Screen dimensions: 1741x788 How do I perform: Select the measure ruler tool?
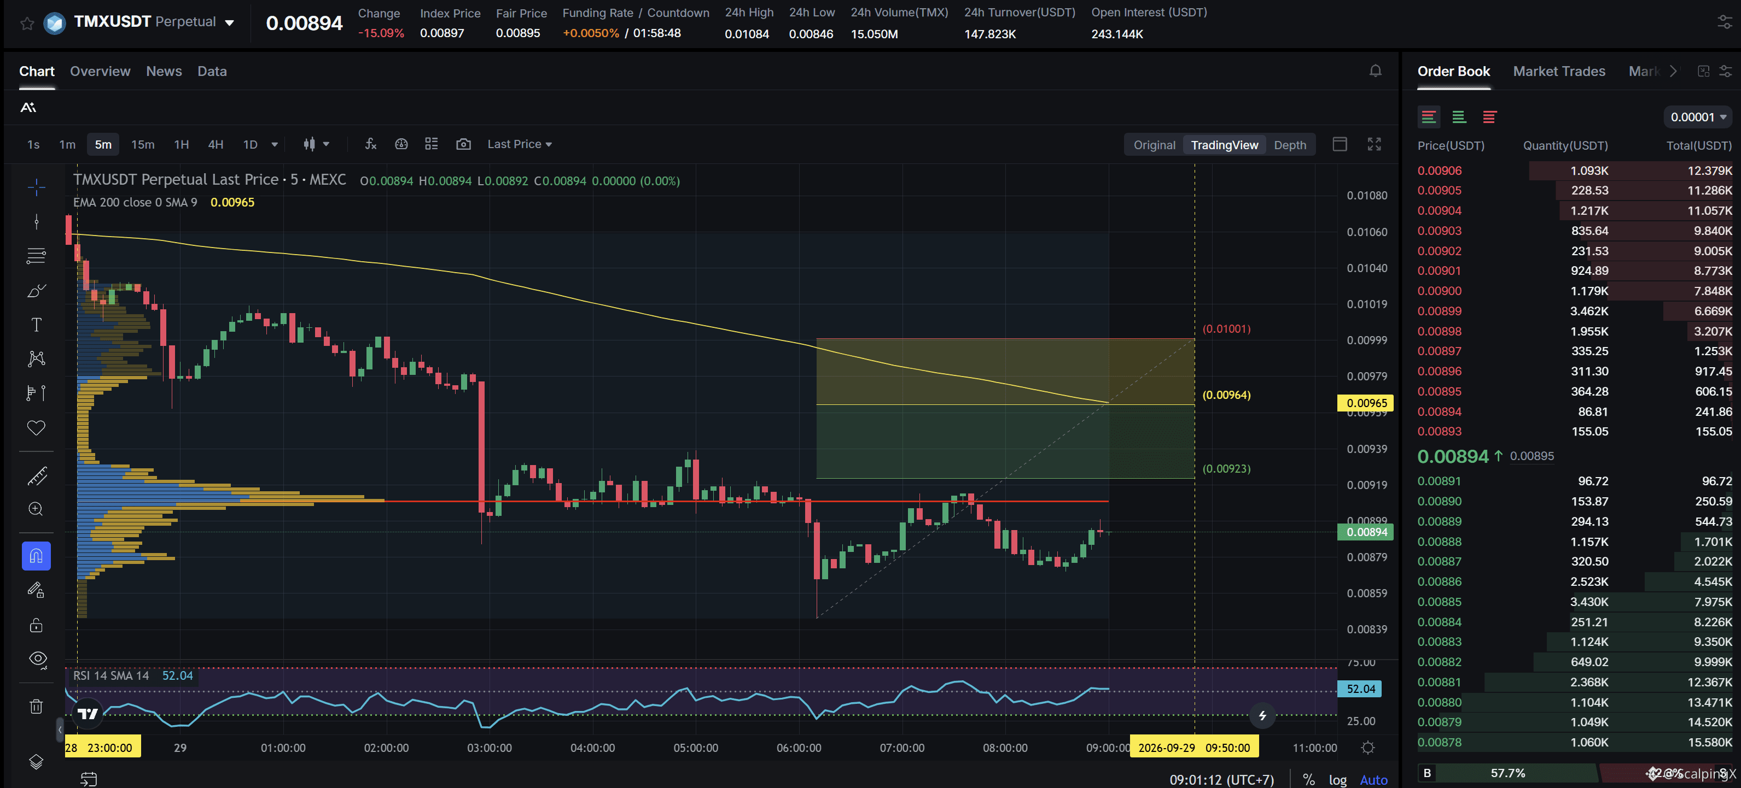pos(37,476)
